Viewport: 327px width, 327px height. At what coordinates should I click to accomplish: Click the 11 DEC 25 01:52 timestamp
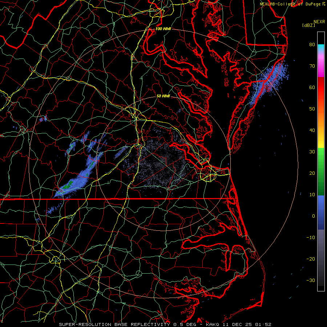tap(247, 324)
